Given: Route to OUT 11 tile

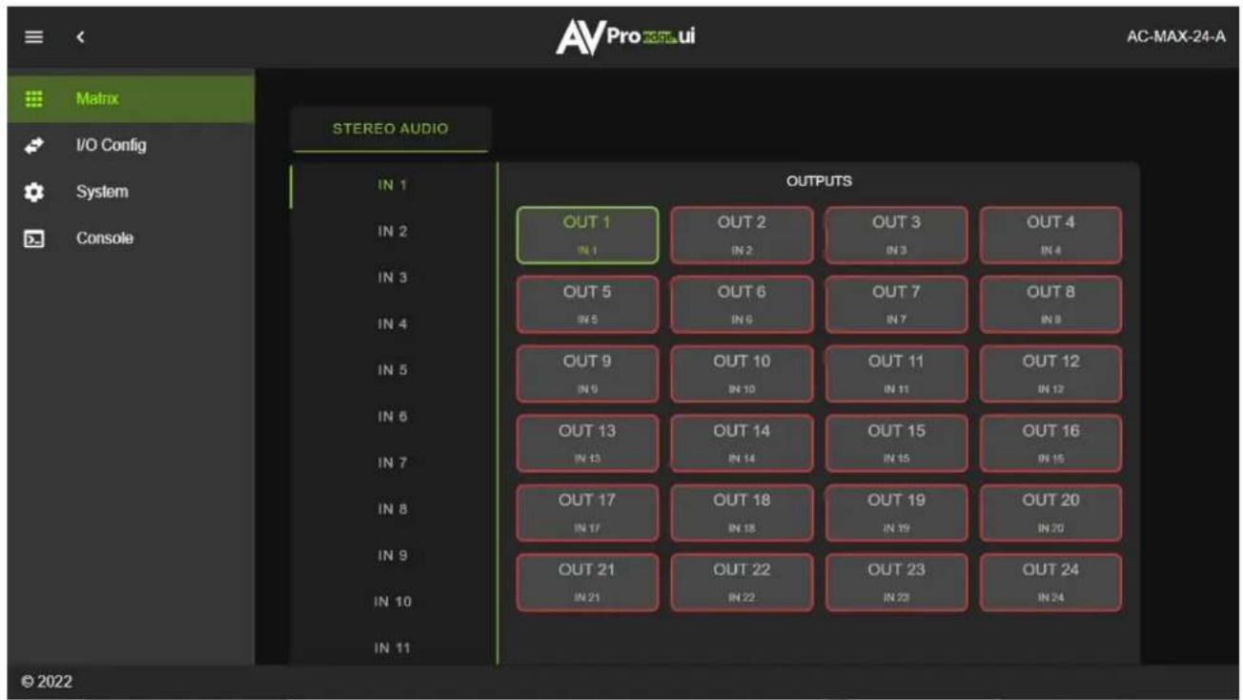Looking at the screenshot, I should tap(896, 374).
